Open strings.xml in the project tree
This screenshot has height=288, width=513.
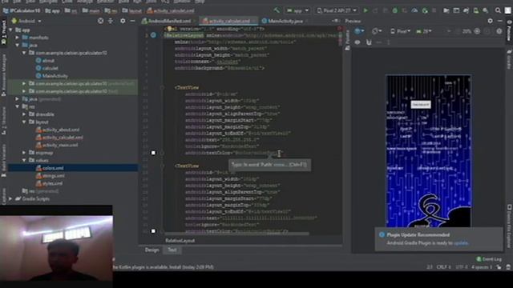53,176
